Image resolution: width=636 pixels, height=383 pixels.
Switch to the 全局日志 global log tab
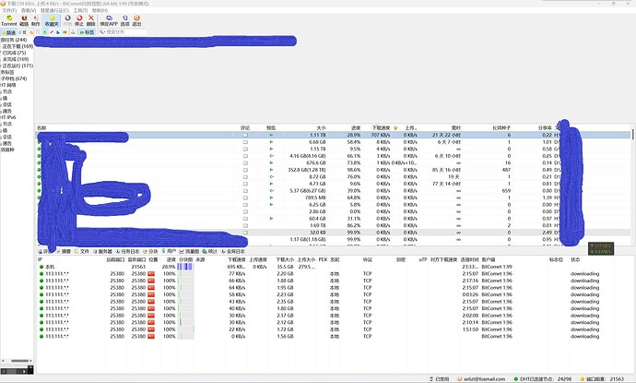tap(233, 251)
